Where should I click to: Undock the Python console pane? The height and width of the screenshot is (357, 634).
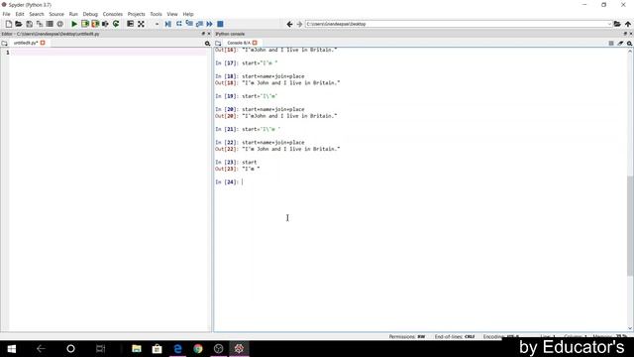625,34
